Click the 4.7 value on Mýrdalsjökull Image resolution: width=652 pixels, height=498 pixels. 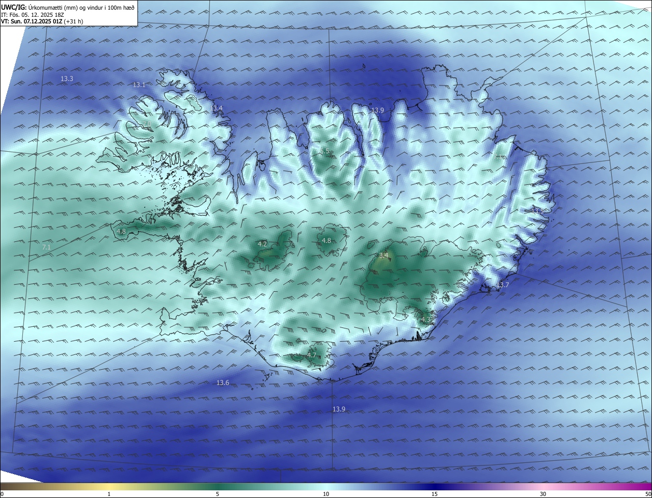tap(312, 355)
